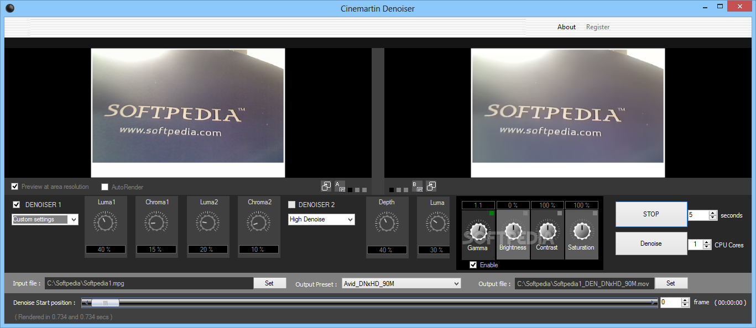Uncheck Preview at area resolution
Image resolution: width=756 pixels, height=328 pixels.
[15, 187]
